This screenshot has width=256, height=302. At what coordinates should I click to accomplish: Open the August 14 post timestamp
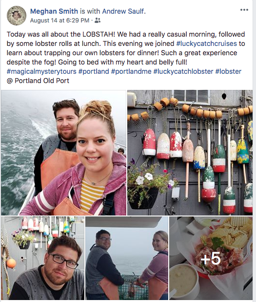click(x=60, y=20)
